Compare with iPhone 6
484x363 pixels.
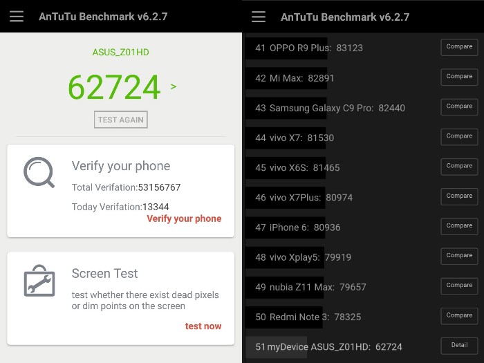click(459, 226)
